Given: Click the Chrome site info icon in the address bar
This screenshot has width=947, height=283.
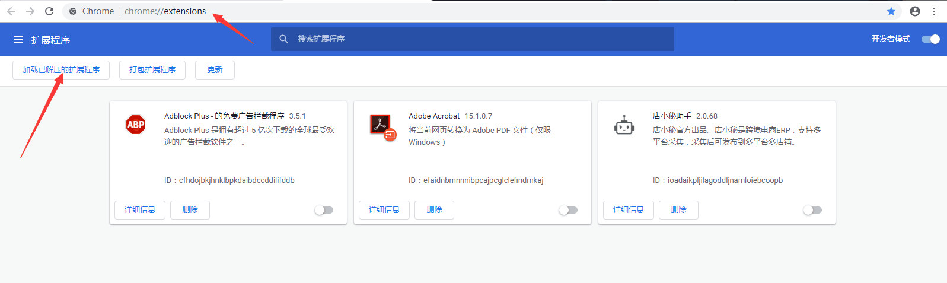Looking at the screenshot, I should point(73,11).
